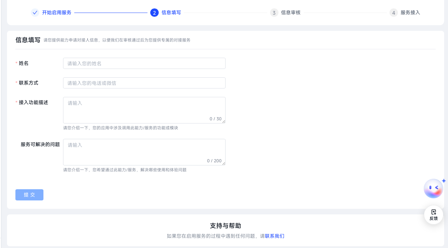This screenshot has height=248, width=448.
Task: Focus the 联系方式 contact input field
Action: 144,83
